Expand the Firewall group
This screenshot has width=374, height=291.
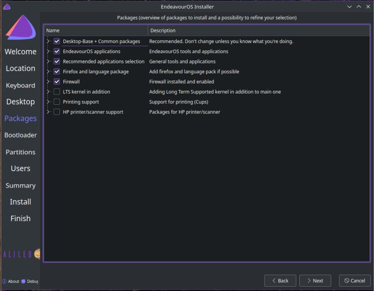[48, 81]
